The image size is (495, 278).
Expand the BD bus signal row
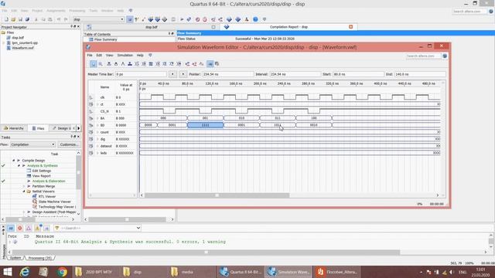(97, 125)
